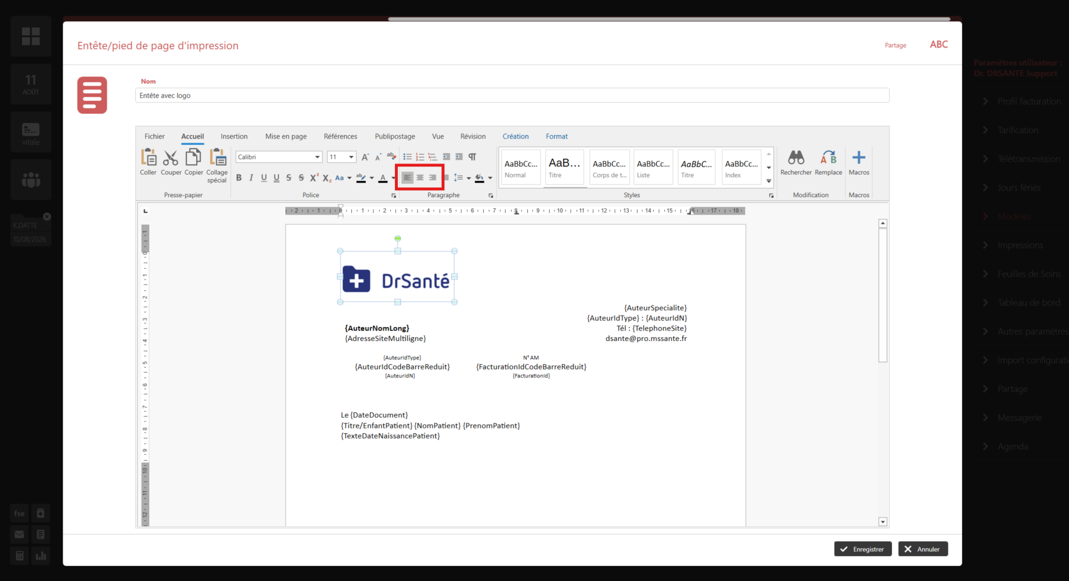Screen dimensions: 1069x581
Task: Toggle strikethrough formatting
Action: [289, 178]
